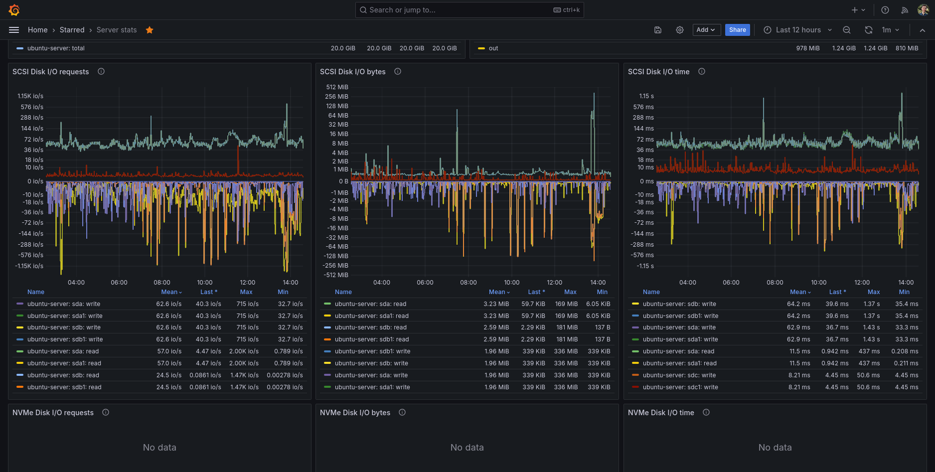Viewport: 935px width, 472px height.
Task: Expand the 1m refresh interval dropdown
Action: [891, 30]
